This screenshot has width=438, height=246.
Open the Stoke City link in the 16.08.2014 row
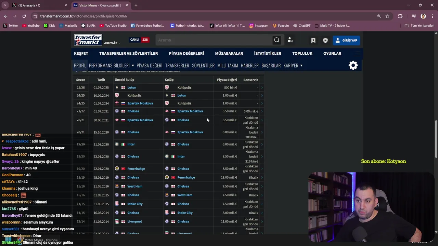pos(185,213)
